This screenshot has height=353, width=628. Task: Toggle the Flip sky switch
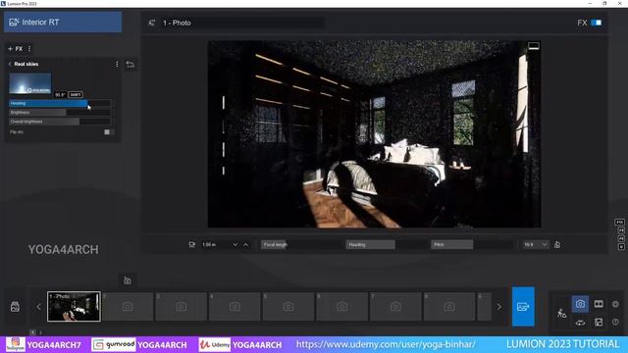[x=108, y=131]
